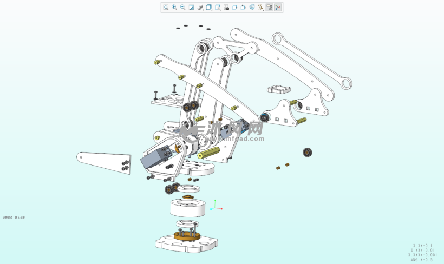Click the explode state text label
444x264 pixels.
pyautogui.click(x=14, y=217)
